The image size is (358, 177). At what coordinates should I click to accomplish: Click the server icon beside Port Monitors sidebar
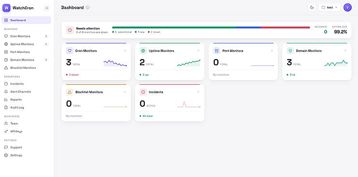pos(6,52)
